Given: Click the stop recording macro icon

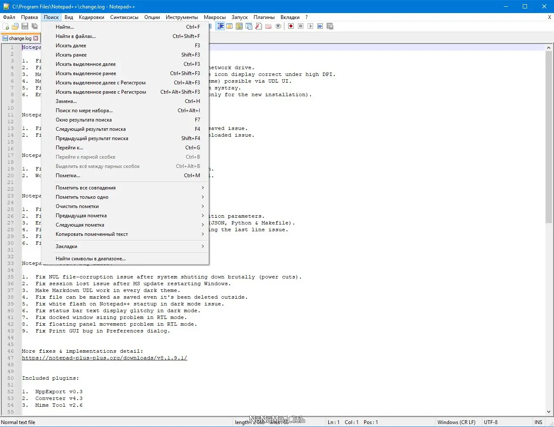Looking at the screenshot, I should point(300,26).
